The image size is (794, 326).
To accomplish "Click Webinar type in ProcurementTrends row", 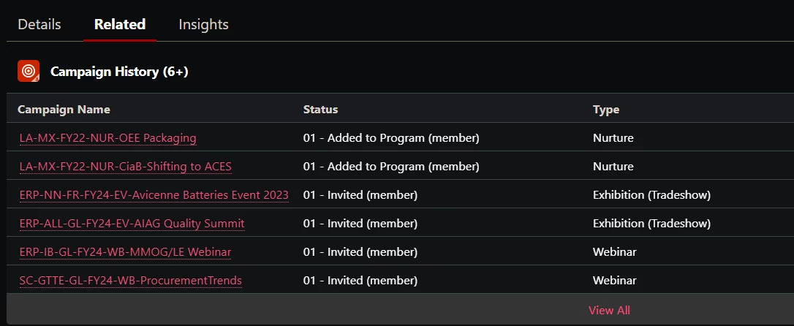I will 614,280.
